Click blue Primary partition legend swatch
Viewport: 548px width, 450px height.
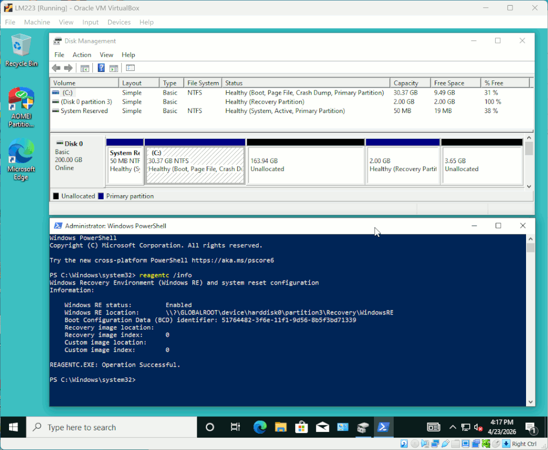pyautogui.click(x=101, y=196)
